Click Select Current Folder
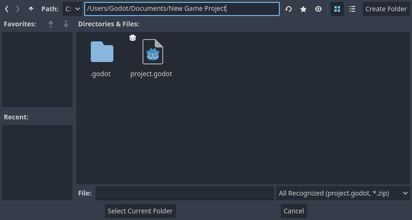The width and height of the screenshot is (412, 220). click(140, 211)
